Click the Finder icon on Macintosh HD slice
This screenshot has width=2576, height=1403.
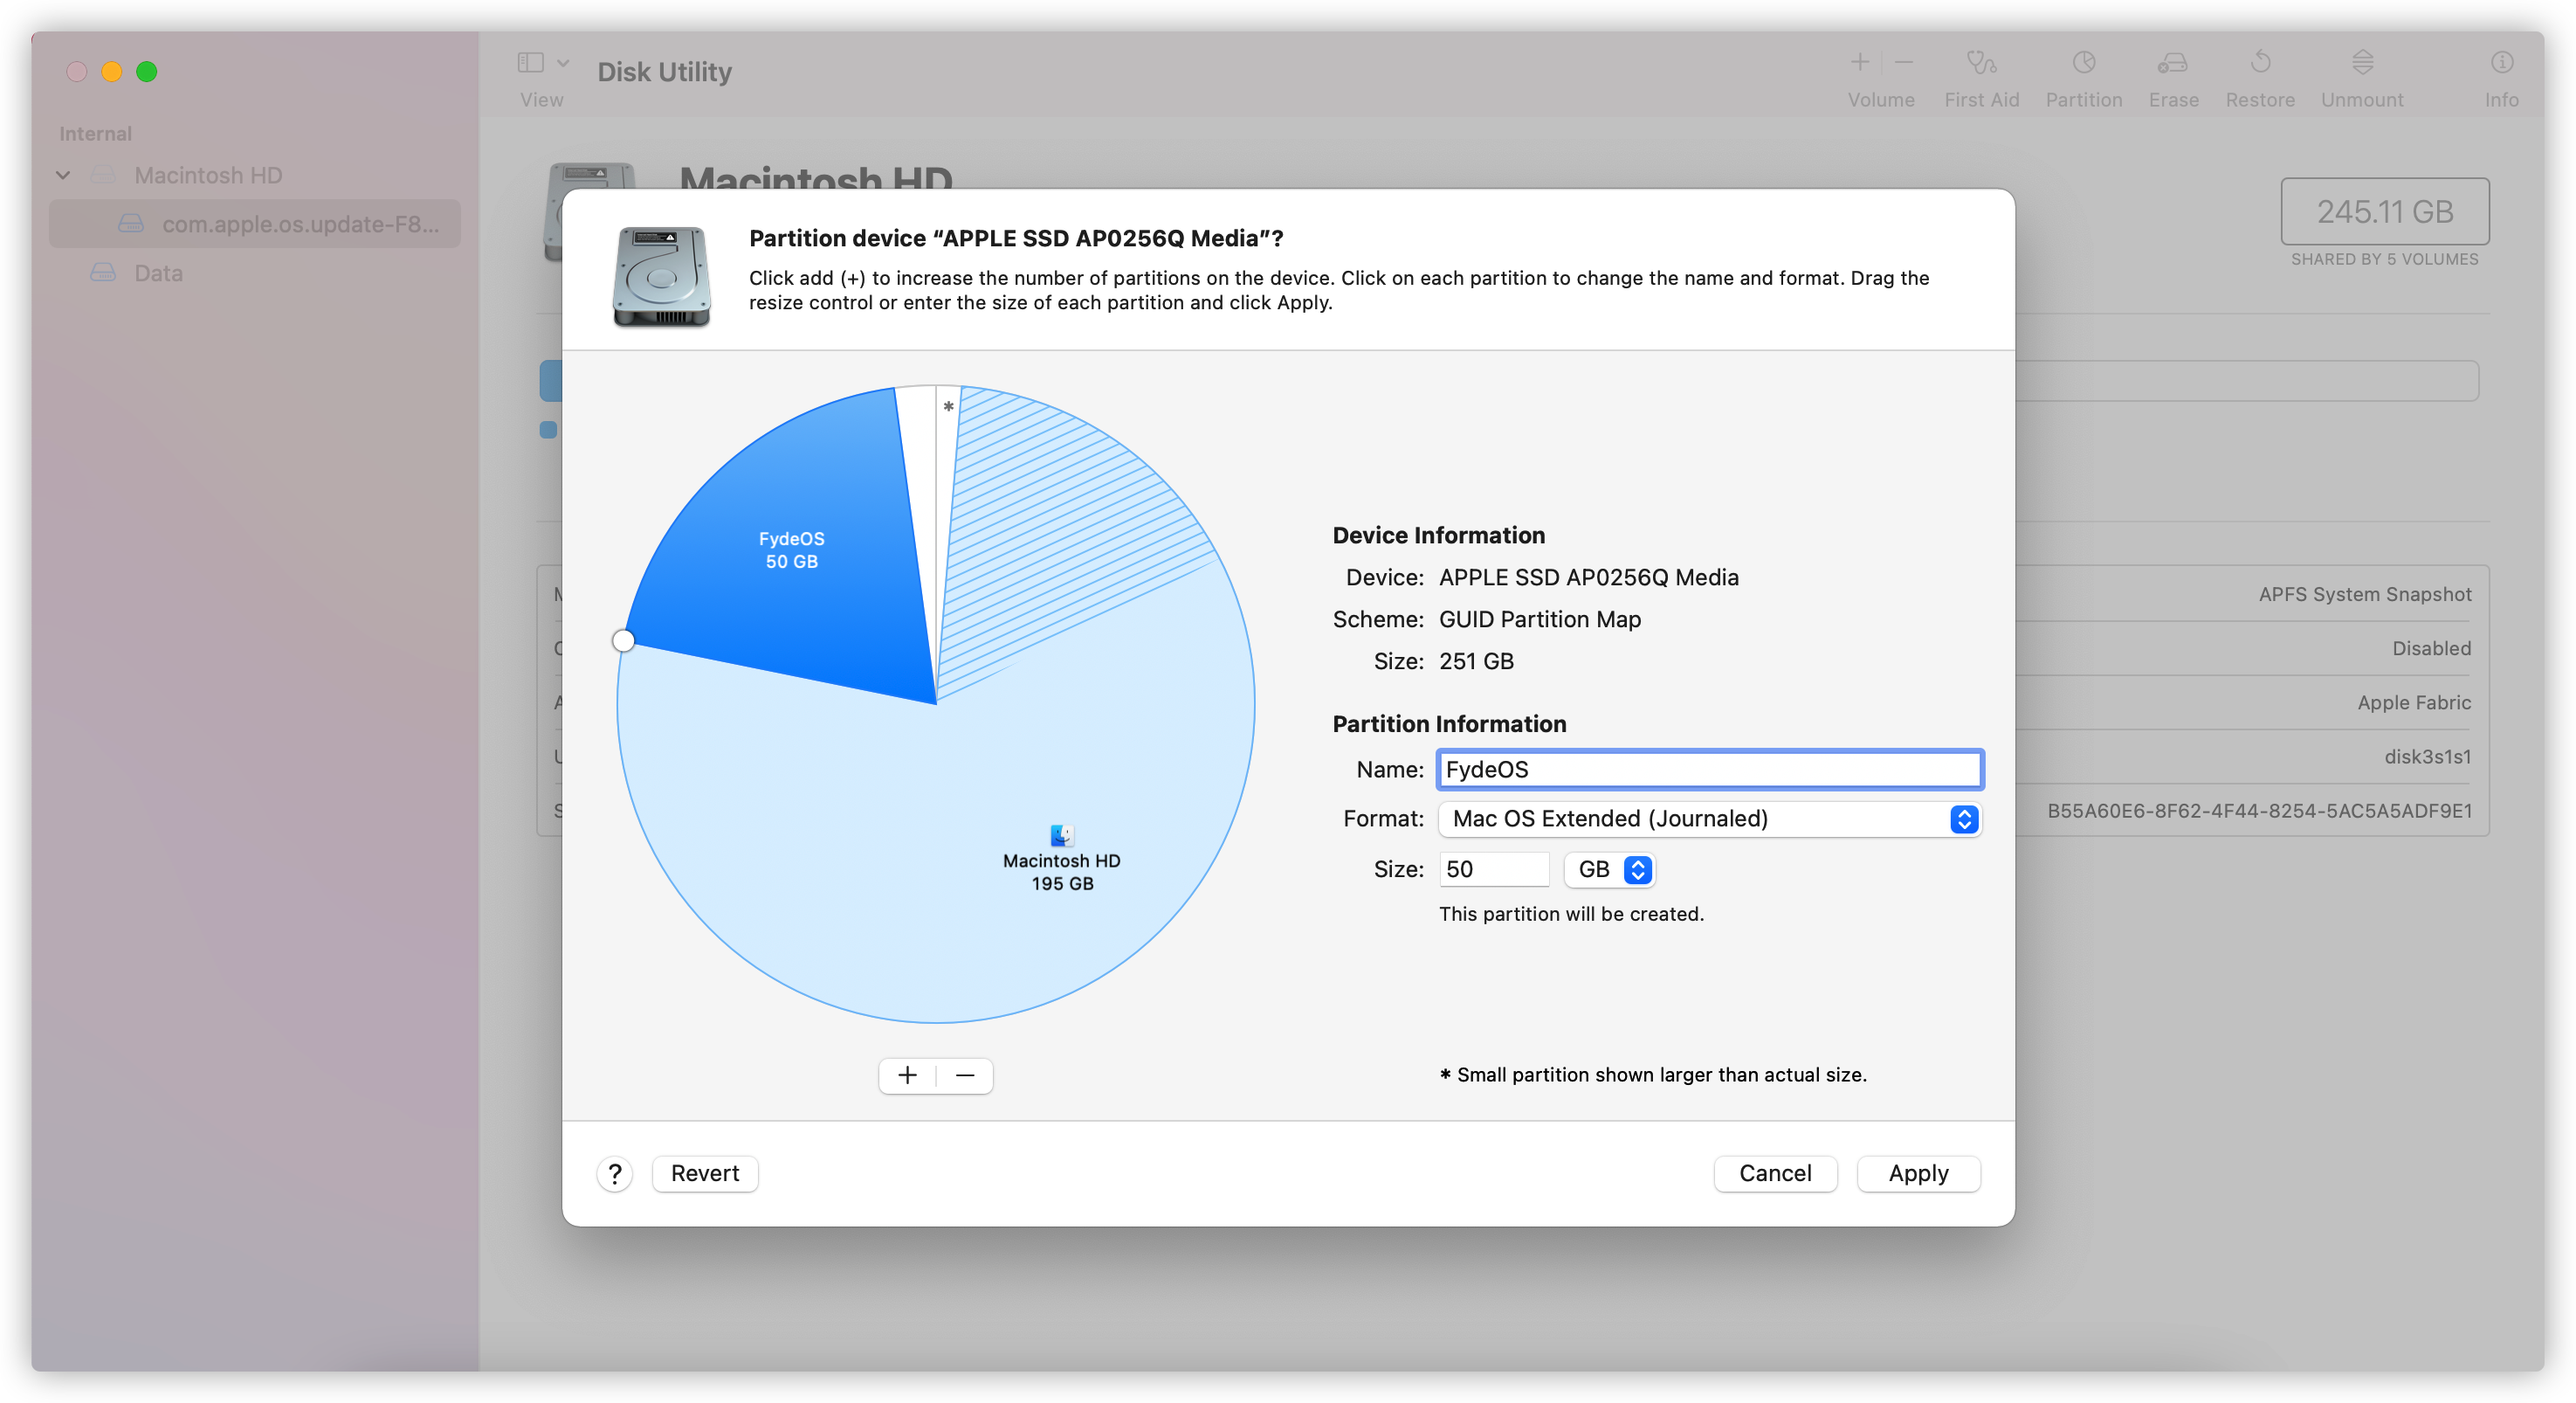tap(1061, 833)
